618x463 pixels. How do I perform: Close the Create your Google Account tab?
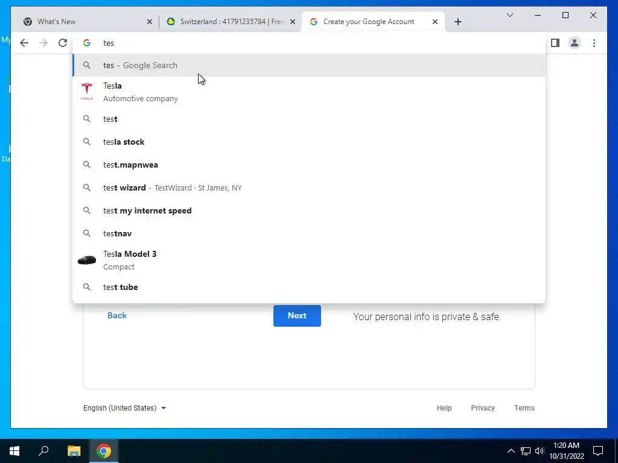pyautogui.click(x=435, y=22)
